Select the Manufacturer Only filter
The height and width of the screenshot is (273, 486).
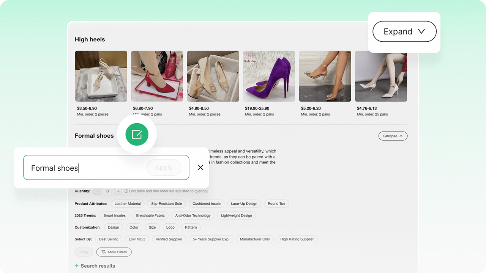pyautogui.click(x=255, y=239)
